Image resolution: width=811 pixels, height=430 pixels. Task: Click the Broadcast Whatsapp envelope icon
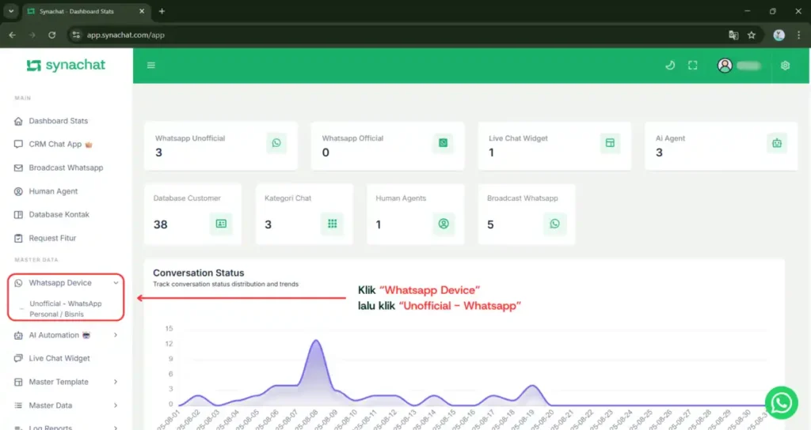click(18, 168)
